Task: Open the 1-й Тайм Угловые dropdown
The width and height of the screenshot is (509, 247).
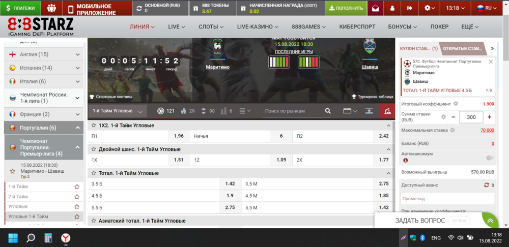Action: [x=118, y=111]
